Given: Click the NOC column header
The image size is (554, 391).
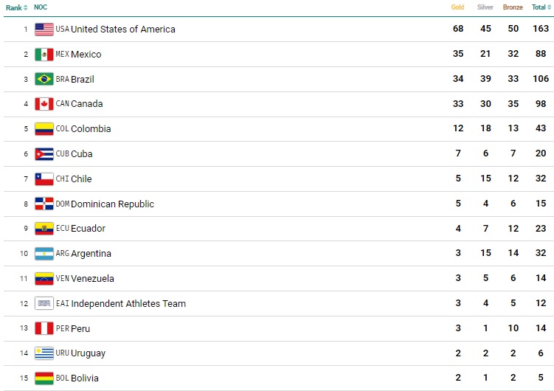Looking at the screenshot, I should 41,7.
